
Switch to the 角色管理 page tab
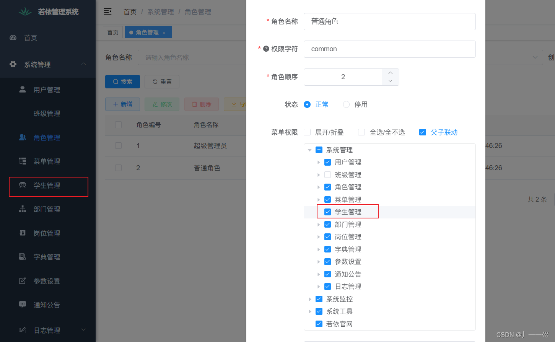[x=148, y=32]
